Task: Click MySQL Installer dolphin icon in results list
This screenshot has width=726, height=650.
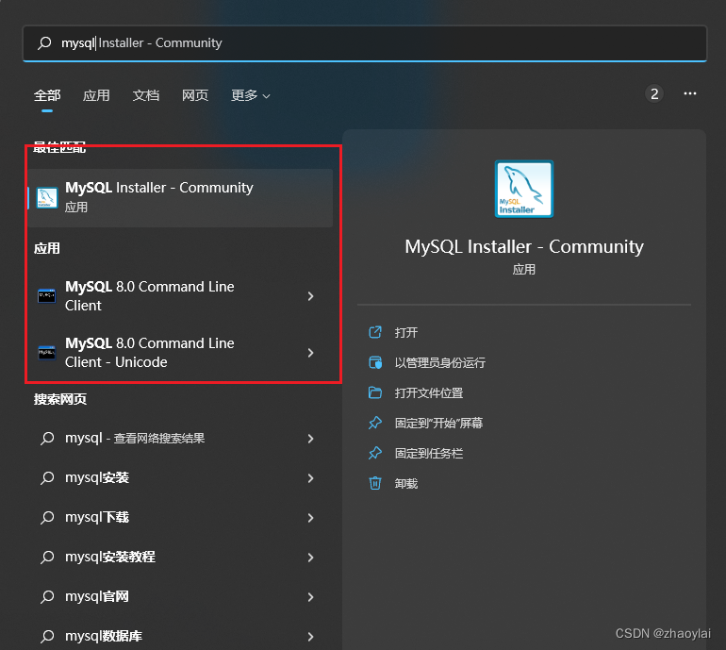Action: point(47,198)
